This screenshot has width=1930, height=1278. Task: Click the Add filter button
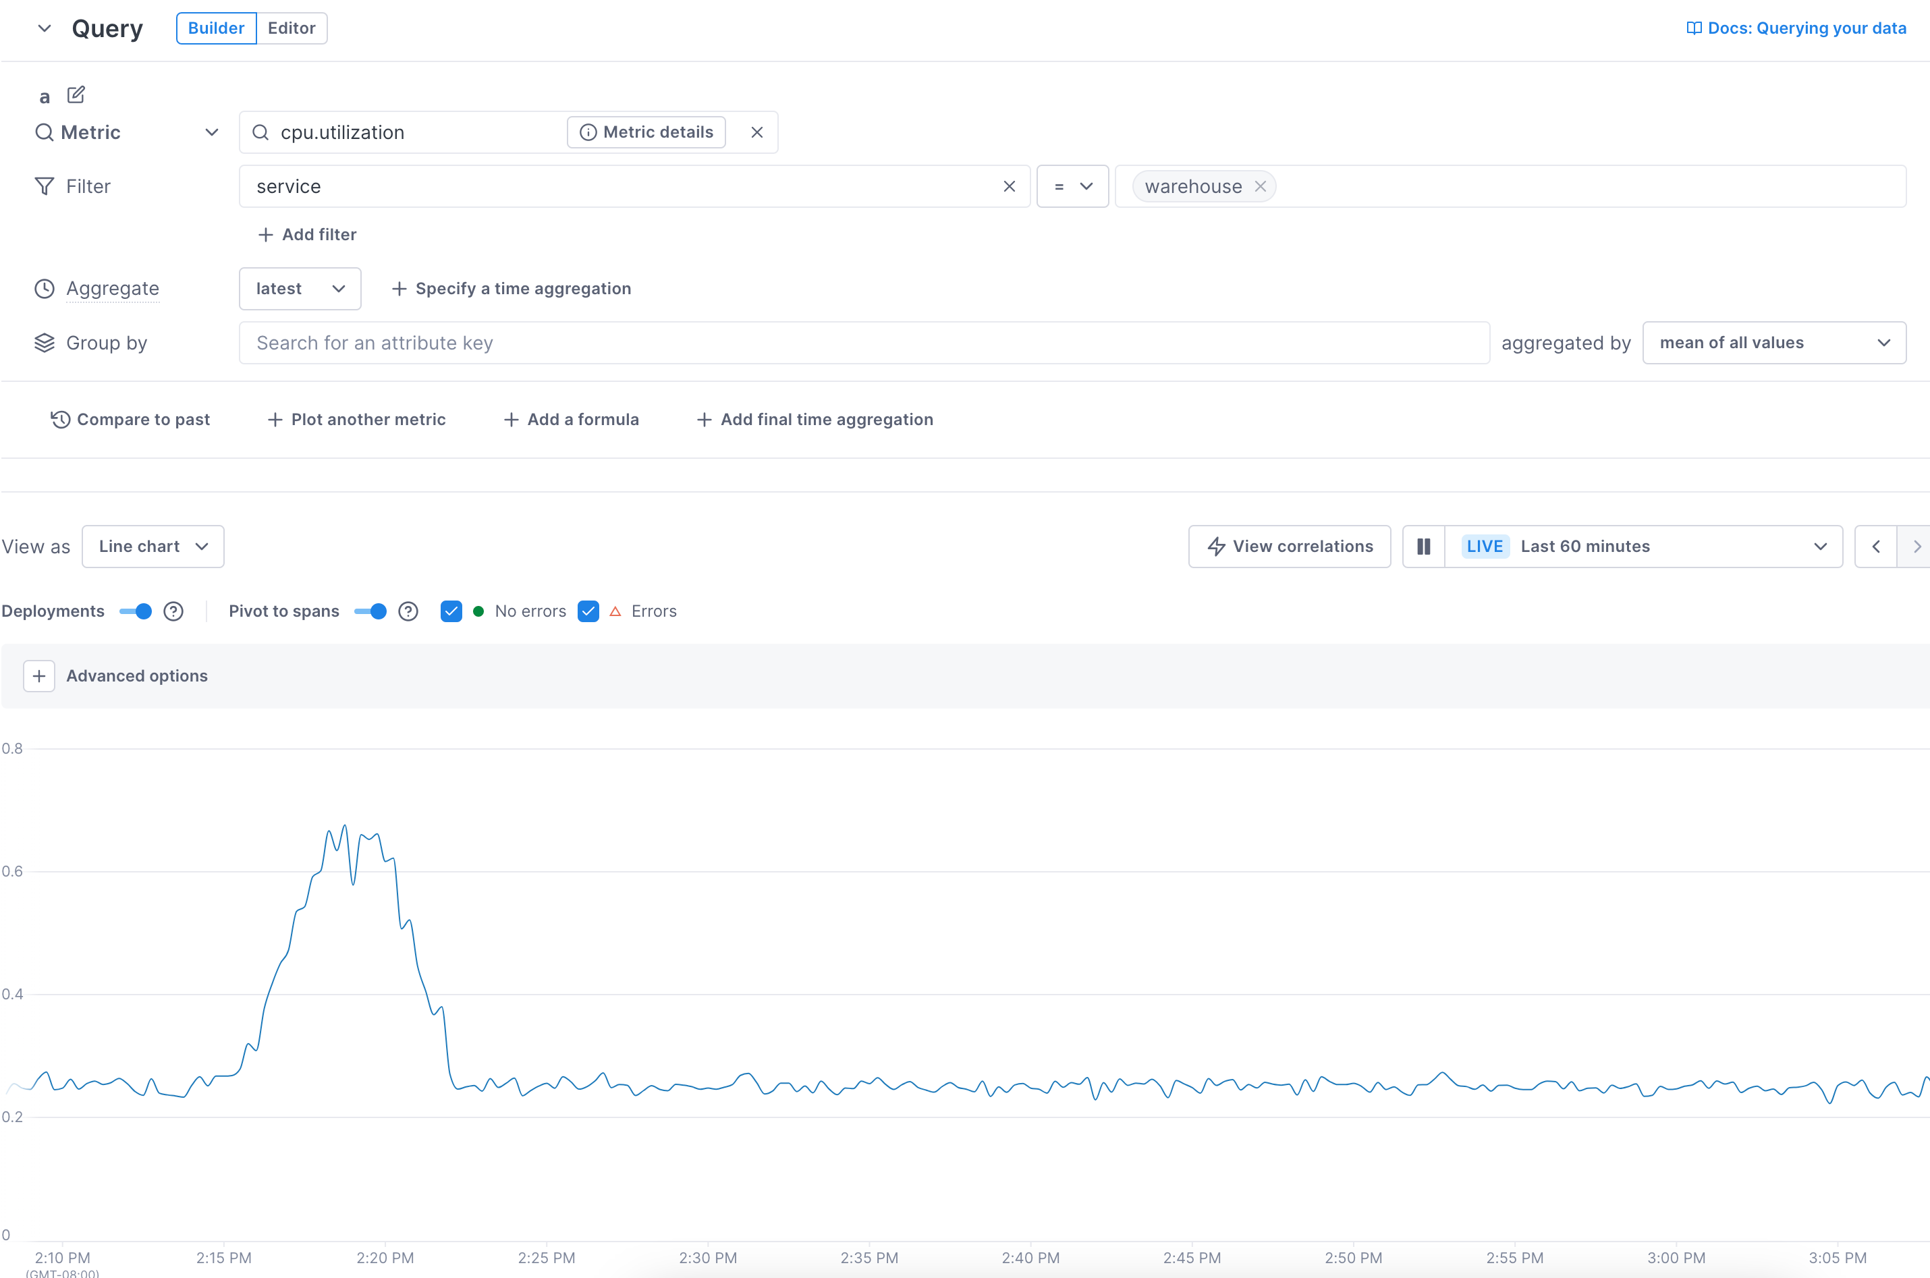[306, 234]
